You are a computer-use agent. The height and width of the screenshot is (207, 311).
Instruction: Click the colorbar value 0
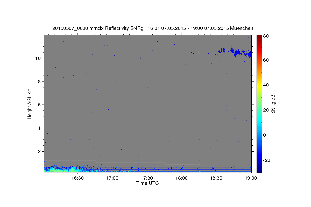click(x=265, y=135)
